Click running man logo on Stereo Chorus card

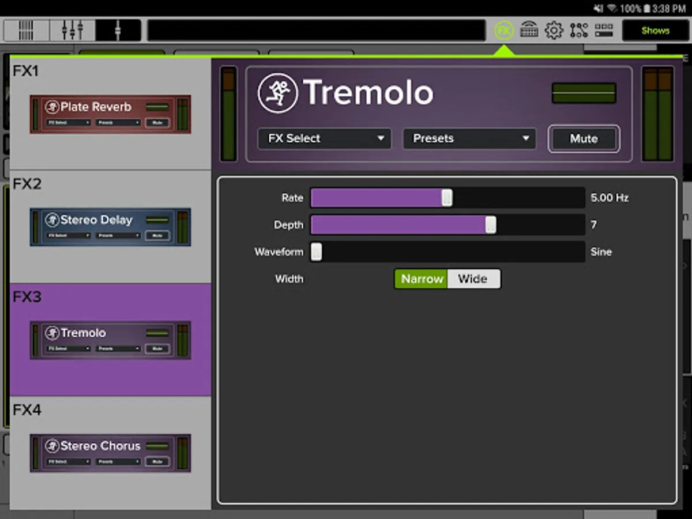tap(52, 446)
